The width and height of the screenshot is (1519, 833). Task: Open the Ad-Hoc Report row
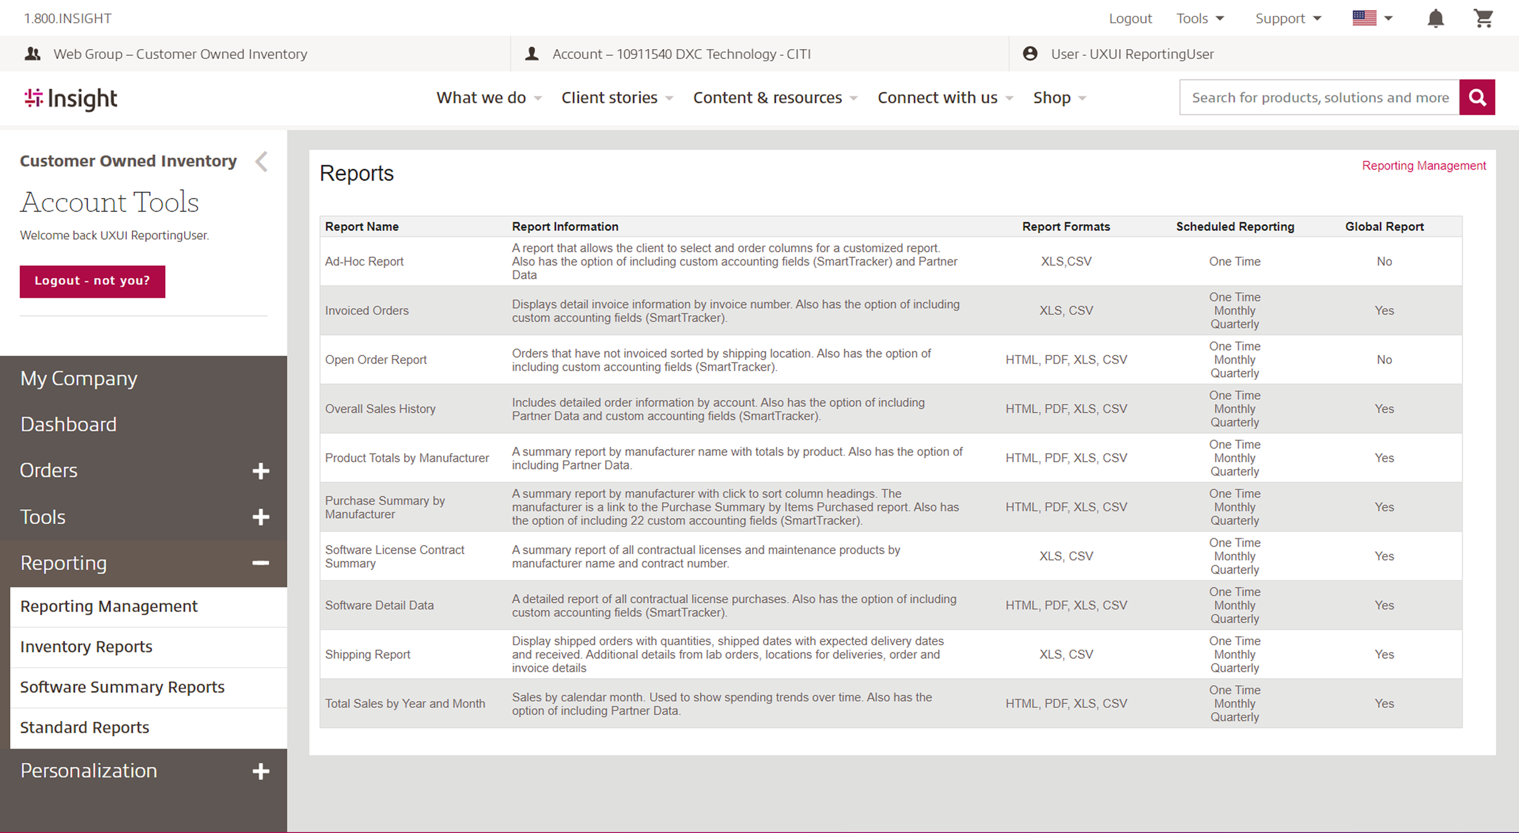(x=364, y=261)
